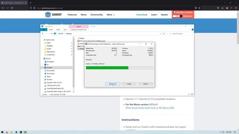This screenshot has width=239, height=134.
Task: Open the Home ribbon tab in Explorer
Action: pos(51,30)
